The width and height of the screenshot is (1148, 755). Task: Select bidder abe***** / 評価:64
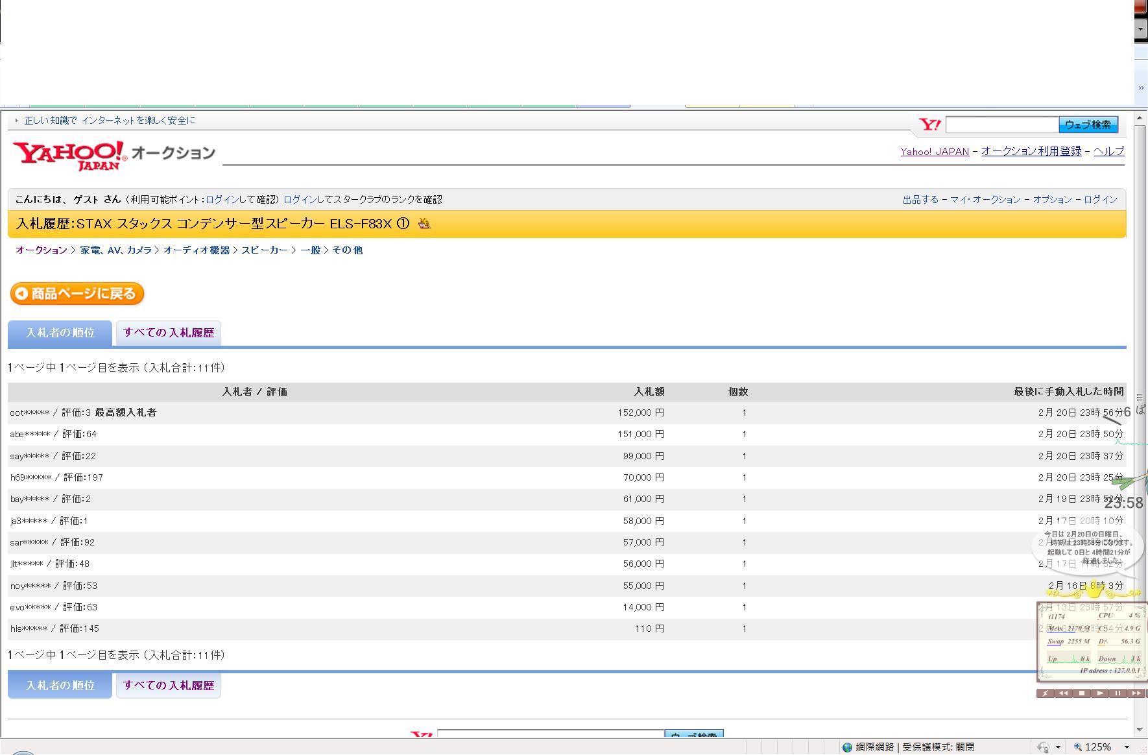click(x=53, y=434)
